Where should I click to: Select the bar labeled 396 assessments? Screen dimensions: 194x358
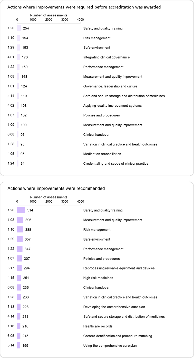20,220
